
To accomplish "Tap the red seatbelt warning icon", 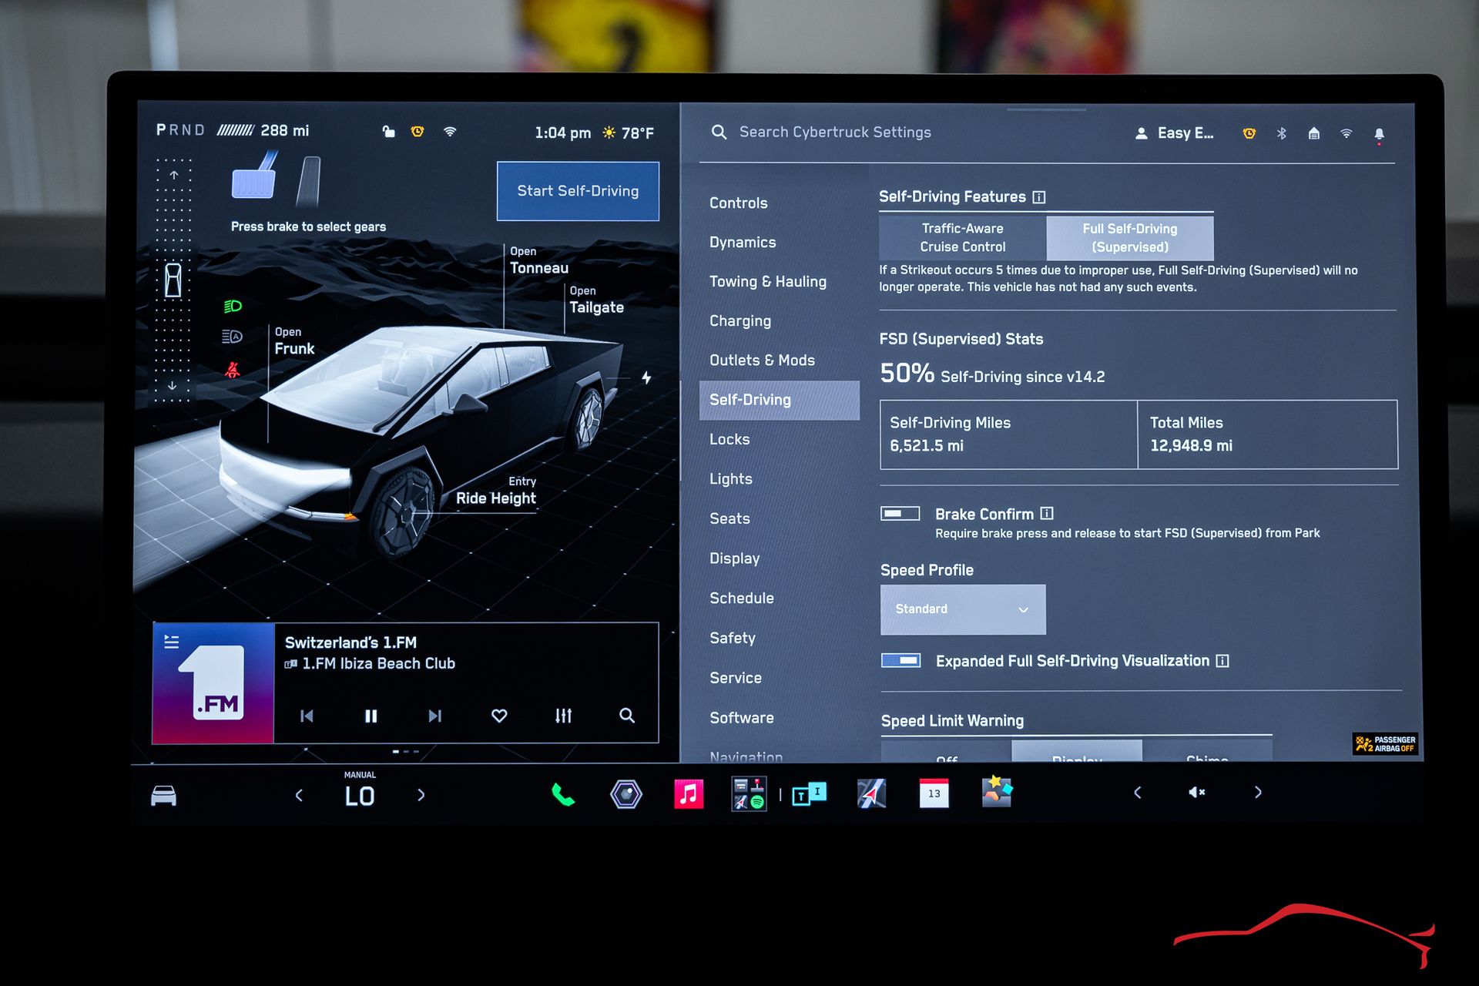I will 232,370.
